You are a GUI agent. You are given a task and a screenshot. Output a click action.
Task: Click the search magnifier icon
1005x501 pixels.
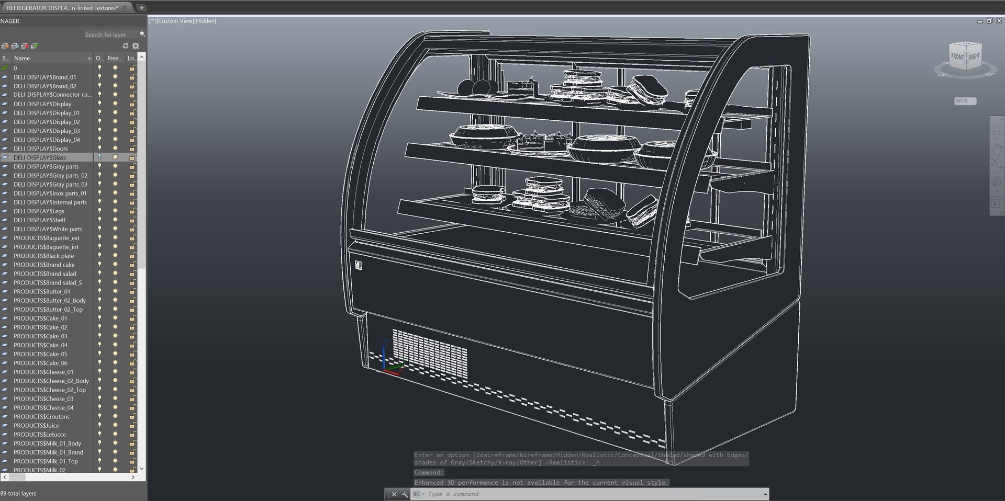click(142, 35)
